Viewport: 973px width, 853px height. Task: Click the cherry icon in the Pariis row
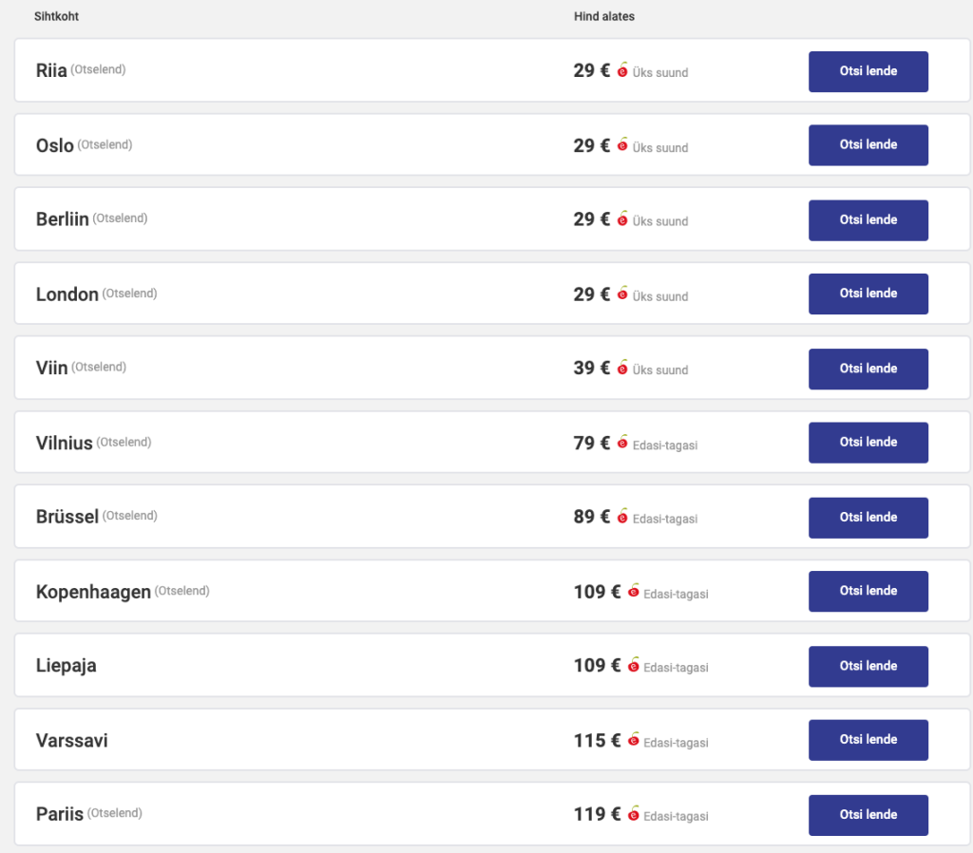633,814
